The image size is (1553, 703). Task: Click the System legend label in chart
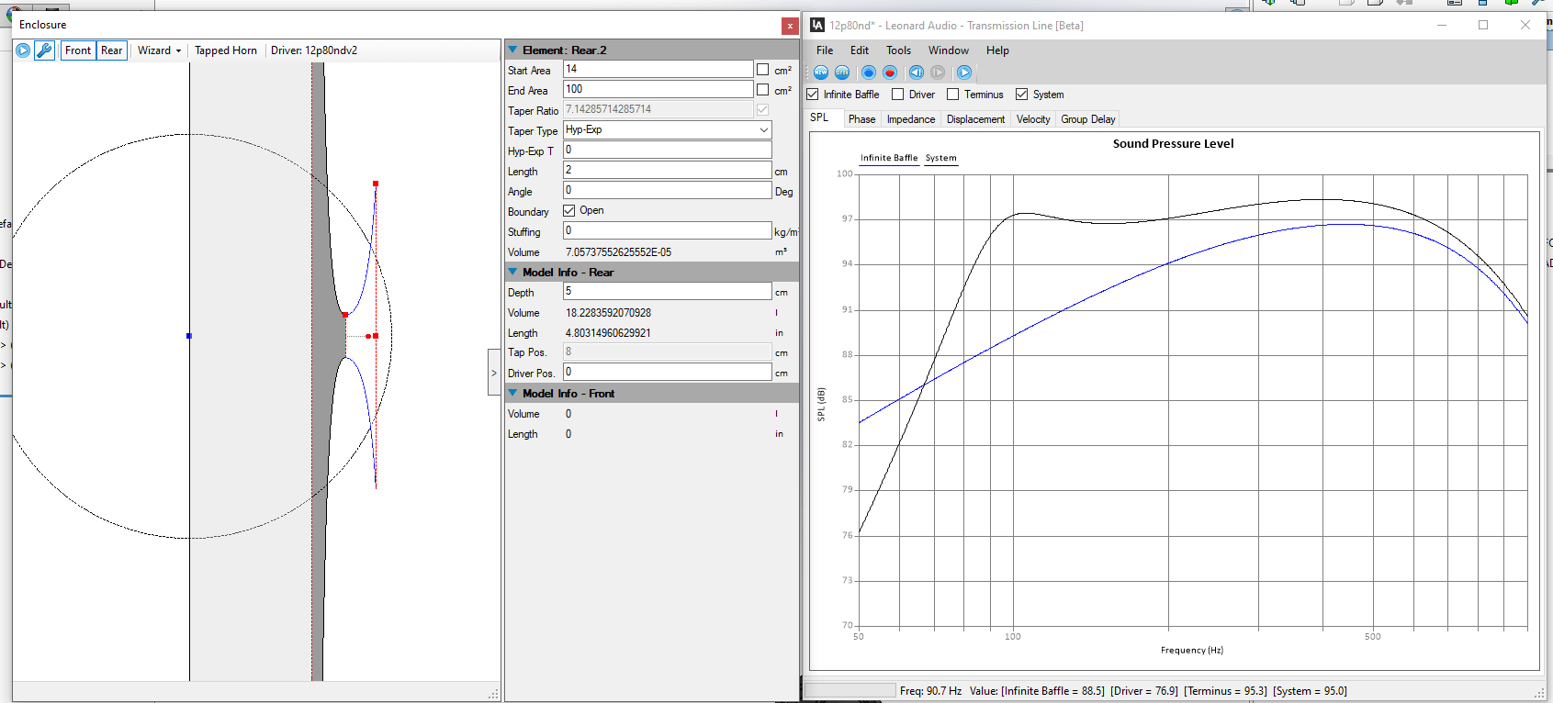click(x=940, y=158)
